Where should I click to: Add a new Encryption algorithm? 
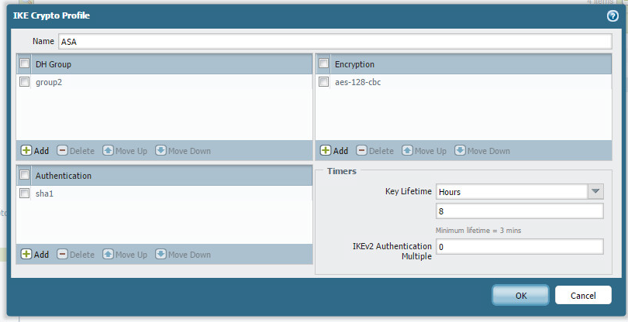point(334,151)
